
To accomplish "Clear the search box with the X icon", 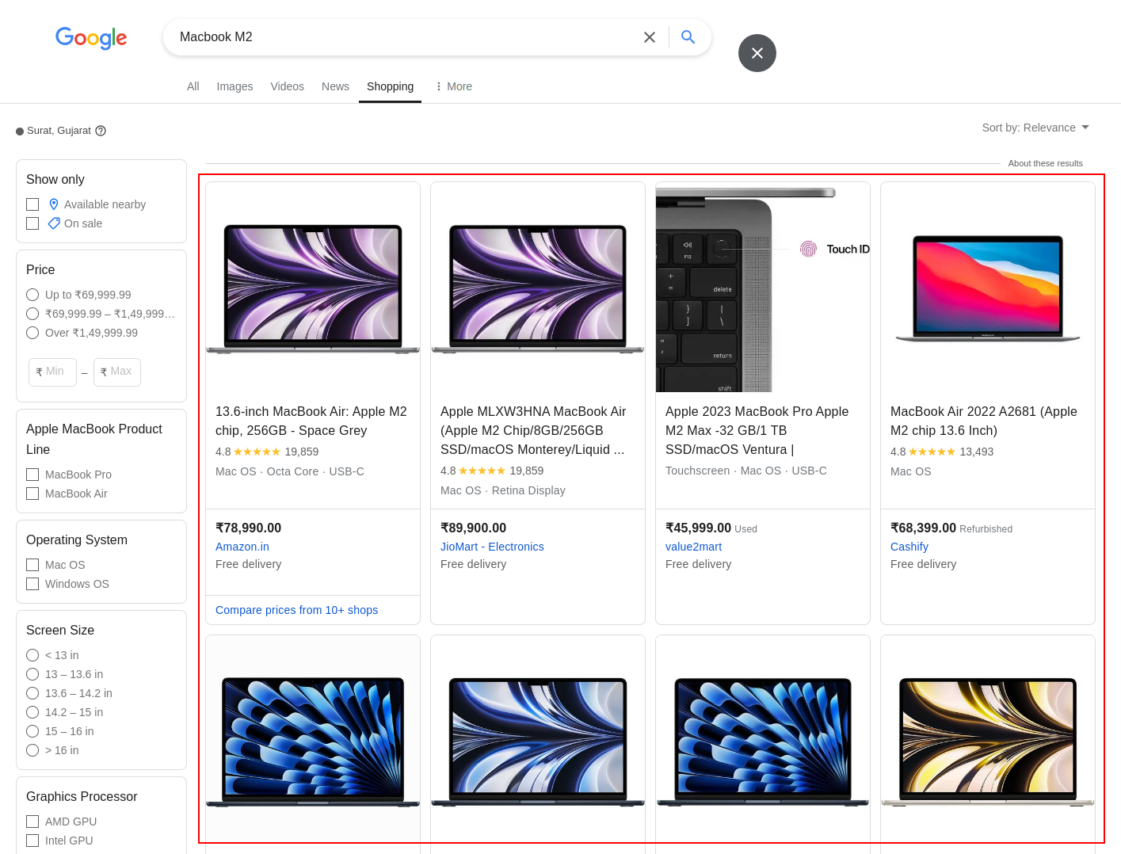I will point(650,37).
